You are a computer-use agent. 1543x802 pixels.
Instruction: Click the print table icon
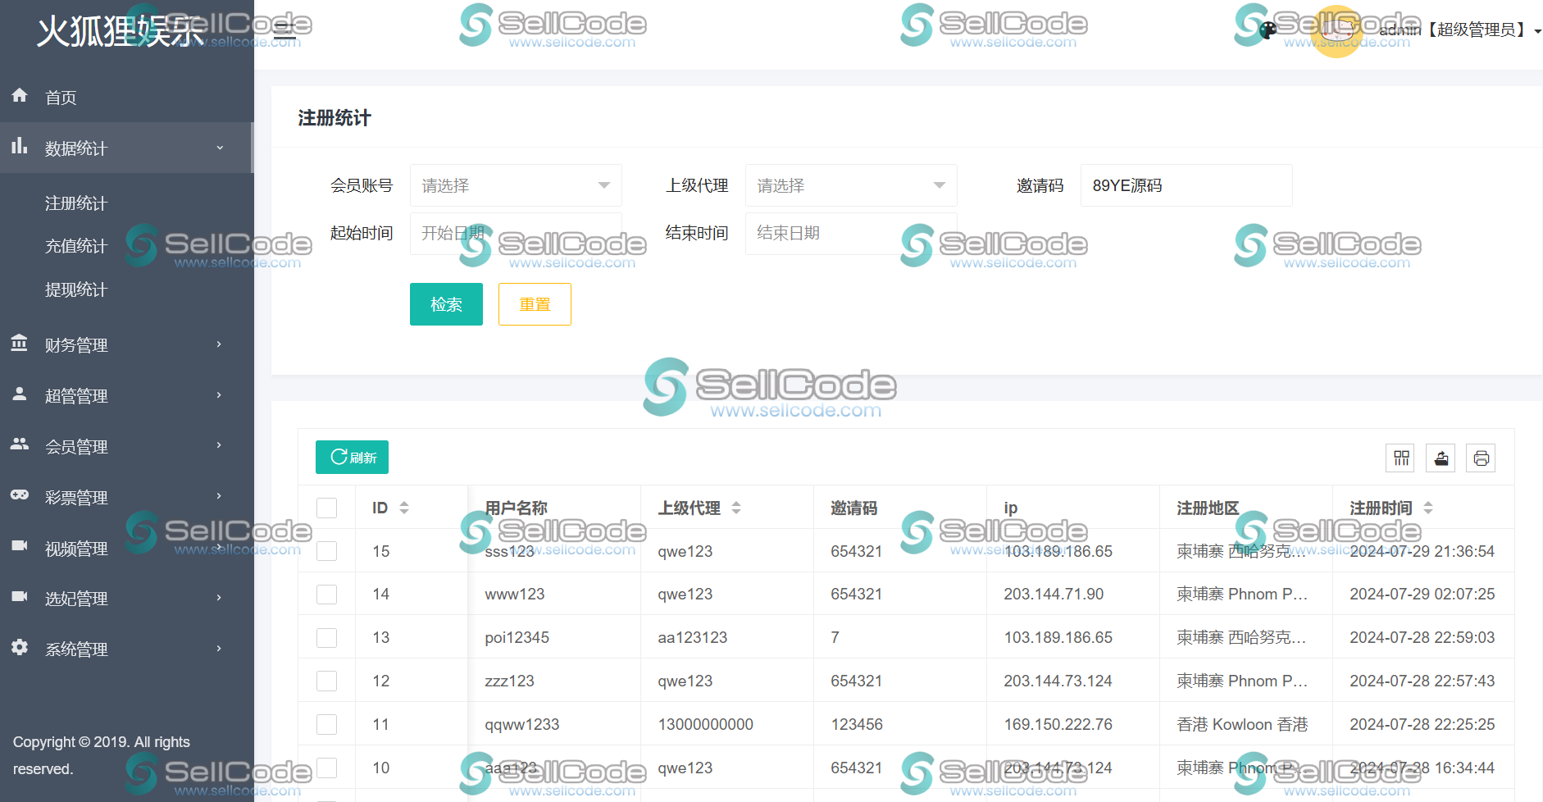[1481, 458]
